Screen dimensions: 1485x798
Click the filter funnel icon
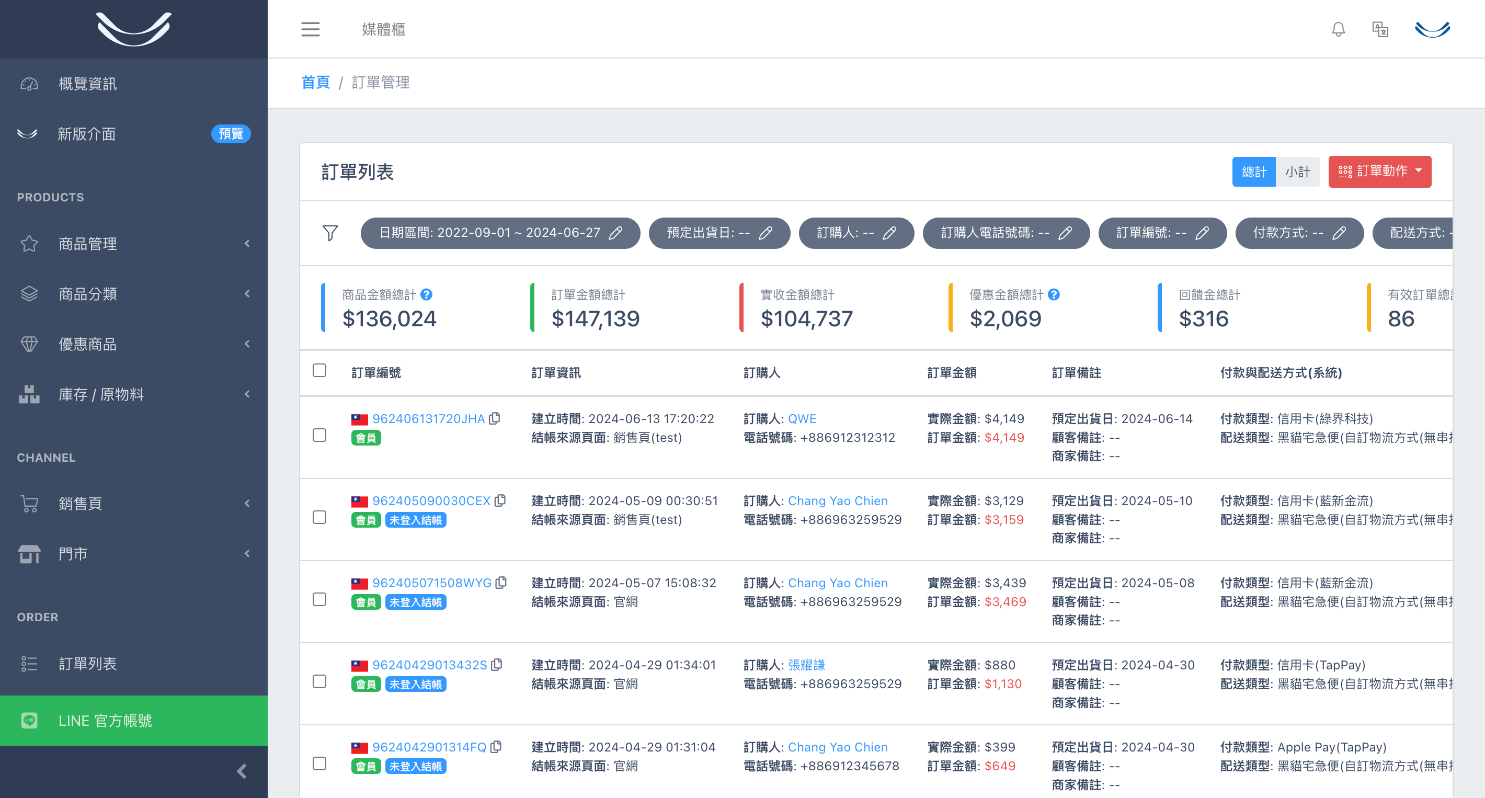[x=330, y=233]
